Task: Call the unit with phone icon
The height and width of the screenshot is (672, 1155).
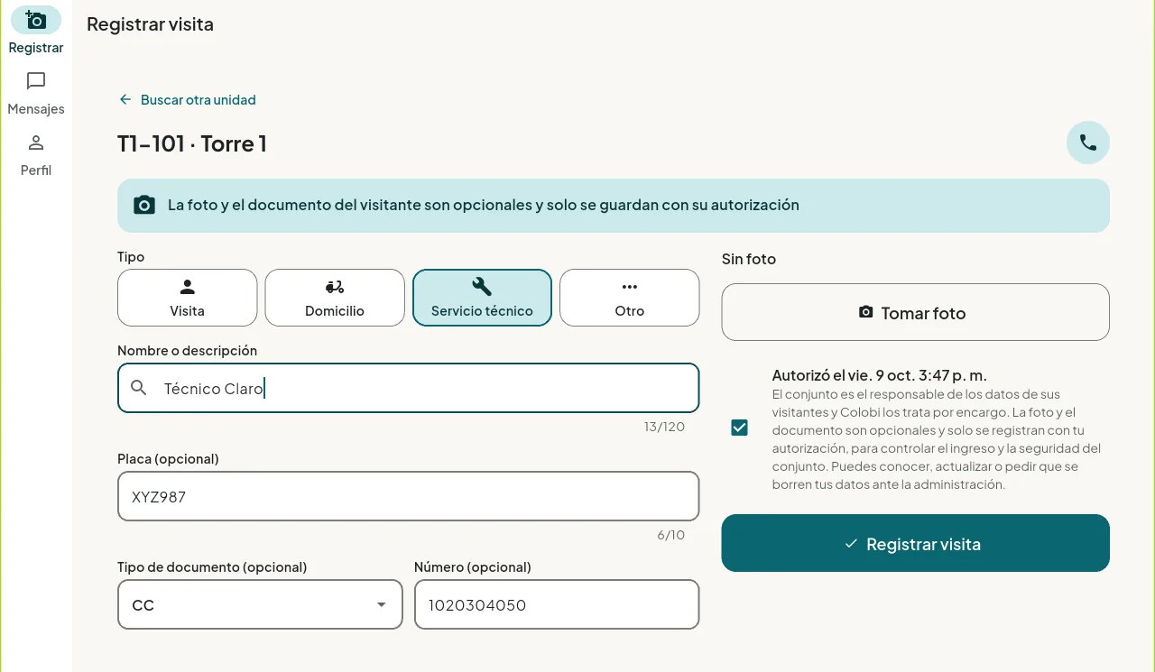Action: coord(1088,143)
